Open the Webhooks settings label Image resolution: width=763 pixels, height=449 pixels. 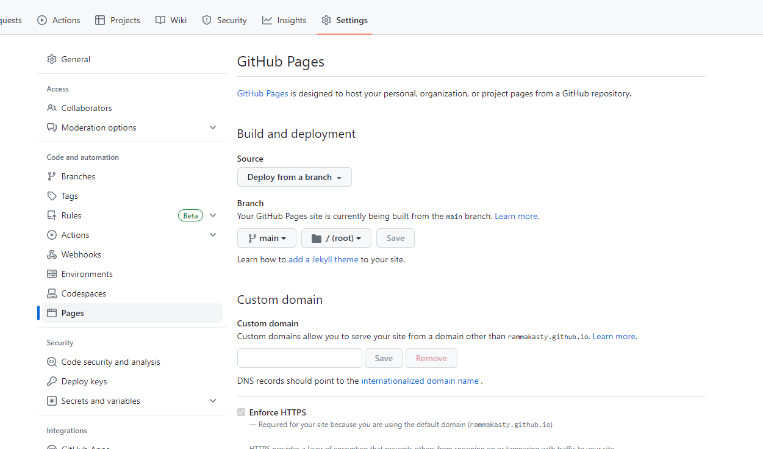tap(81, 254)
